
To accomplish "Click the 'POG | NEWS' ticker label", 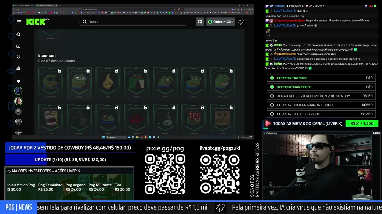I will 19,207.
